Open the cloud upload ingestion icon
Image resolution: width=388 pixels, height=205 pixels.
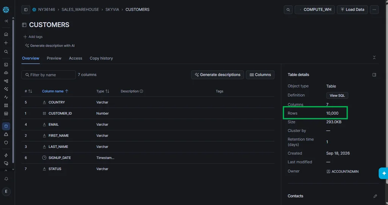6,73
